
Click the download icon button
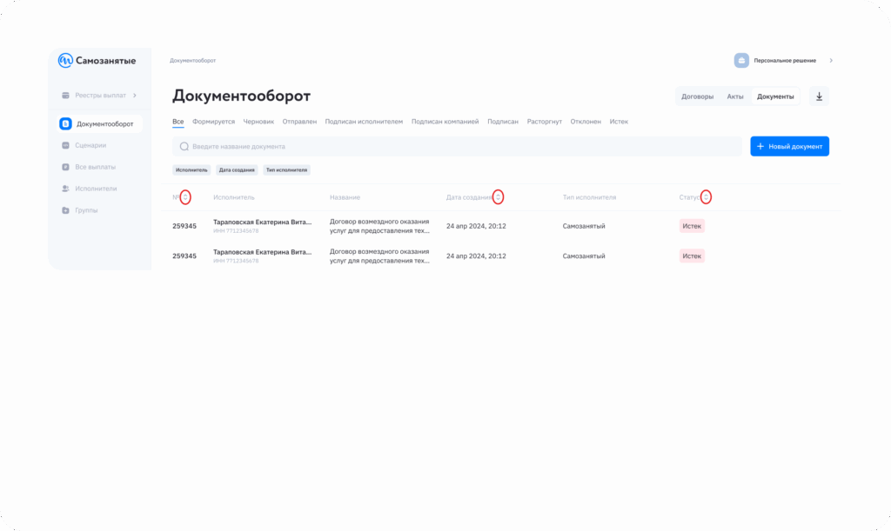pyautogui.click(x=819, y=96)
